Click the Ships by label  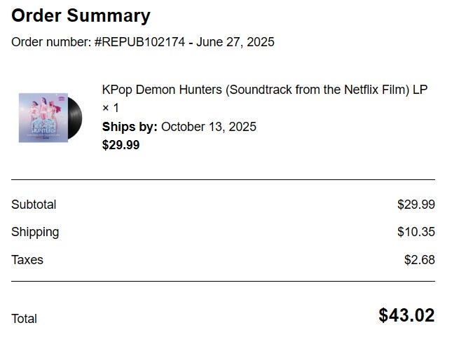(130, 127)
